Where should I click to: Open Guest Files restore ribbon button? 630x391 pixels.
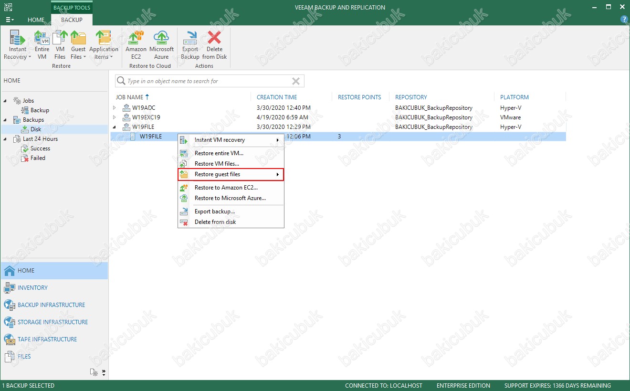pyautogui.click(x=78, y=45)
